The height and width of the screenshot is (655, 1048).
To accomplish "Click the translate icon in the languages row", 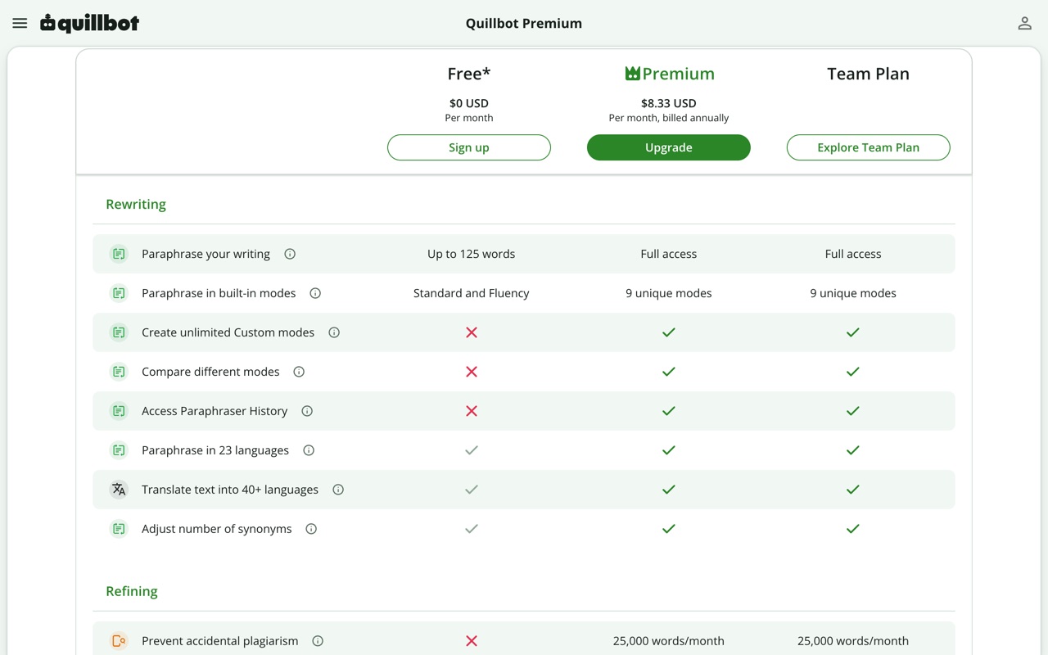I will coord(119,490).
